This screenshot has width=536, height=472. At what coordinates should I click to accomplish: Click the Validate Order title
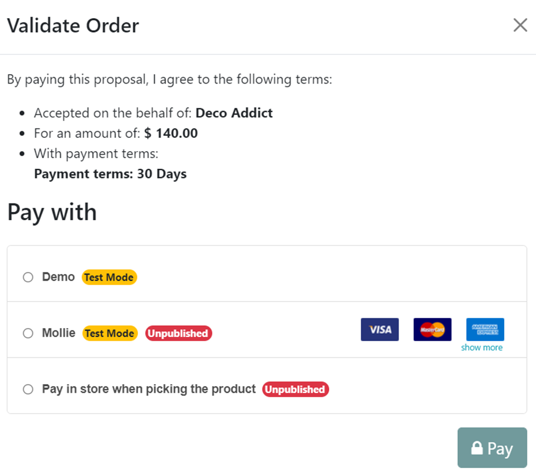(x=73, y=26)
